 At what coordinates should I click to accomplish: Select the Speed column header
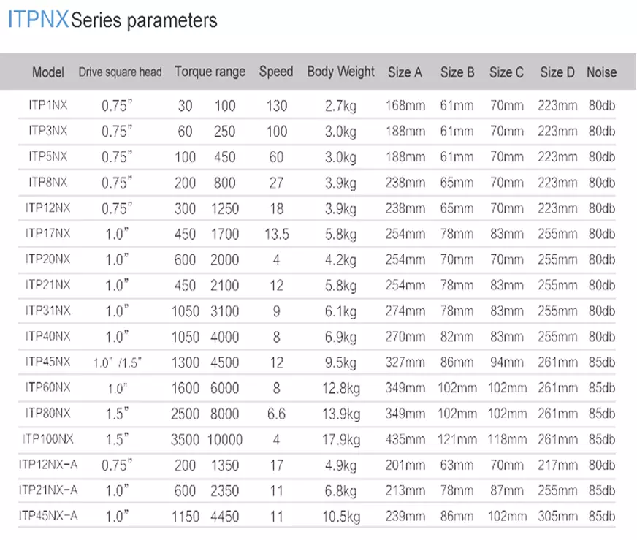click(x=275, y=72)
